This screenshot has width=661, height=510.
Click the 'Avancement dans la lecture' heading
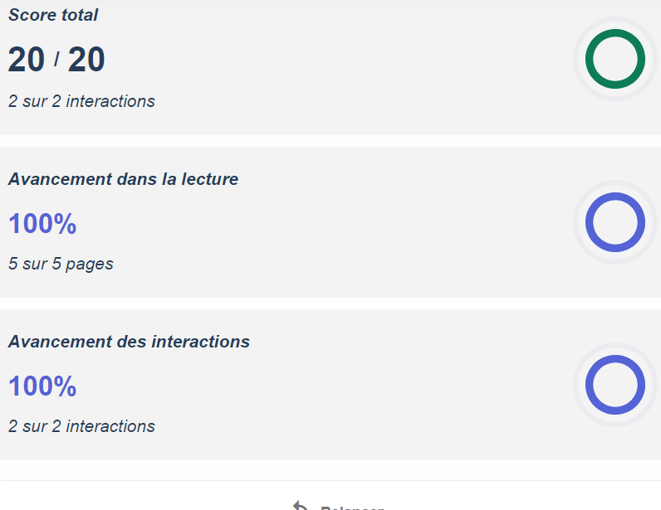pyautogui.click(x=123, y=179)
